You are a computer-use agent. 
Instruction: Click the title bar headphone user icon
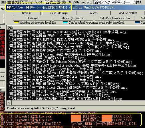[x=9, y=7]
